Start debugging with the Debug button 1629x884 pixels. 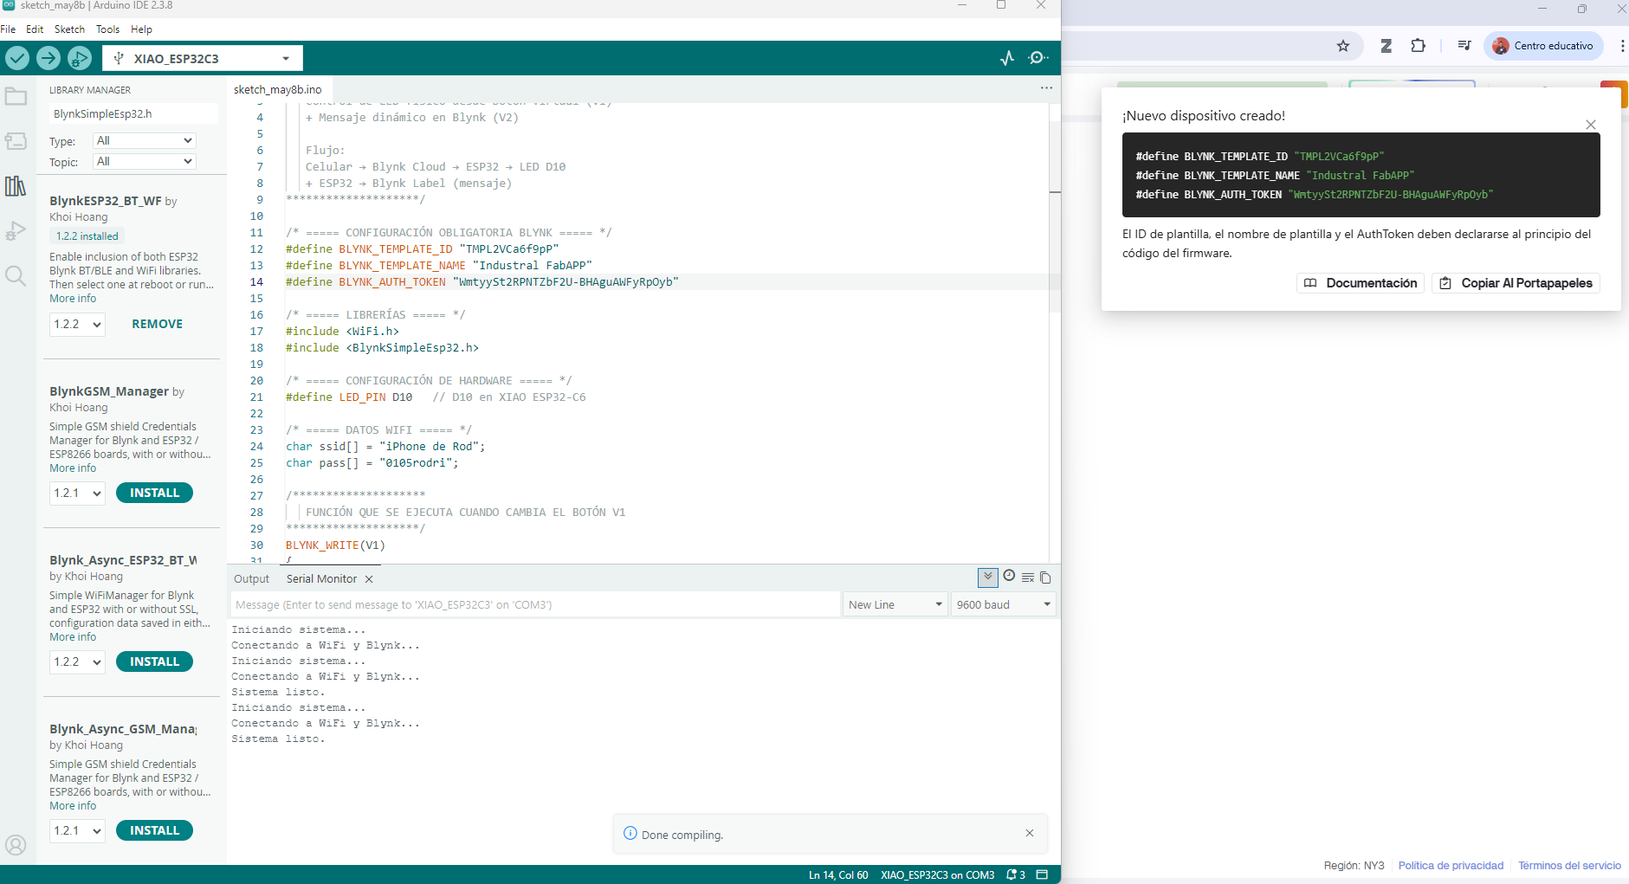(x=80, y=58)
